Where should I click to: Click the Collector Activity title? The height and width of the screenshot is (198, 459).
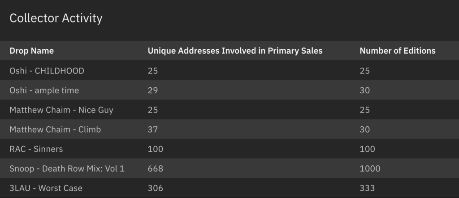(56, 18)
